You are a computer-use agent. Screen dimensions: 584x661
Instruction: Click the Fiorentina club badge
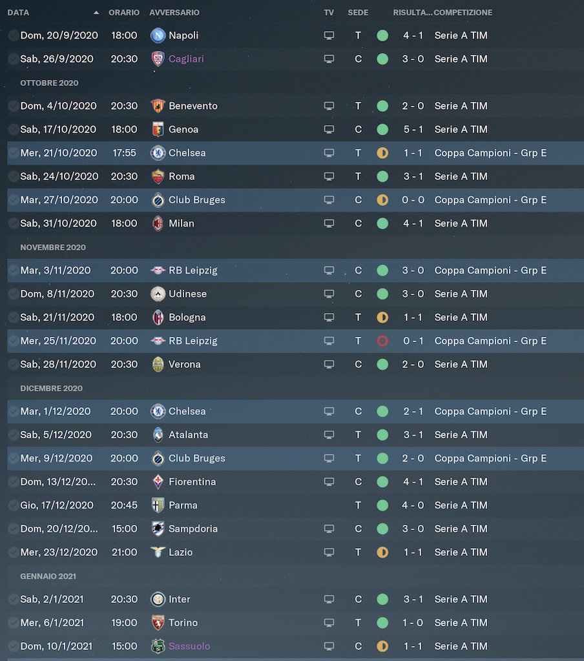pyautogui.click(x=158, y=482)
